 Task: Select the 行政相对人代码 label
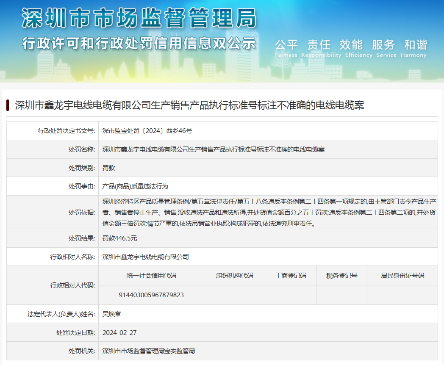pos(72,285)
